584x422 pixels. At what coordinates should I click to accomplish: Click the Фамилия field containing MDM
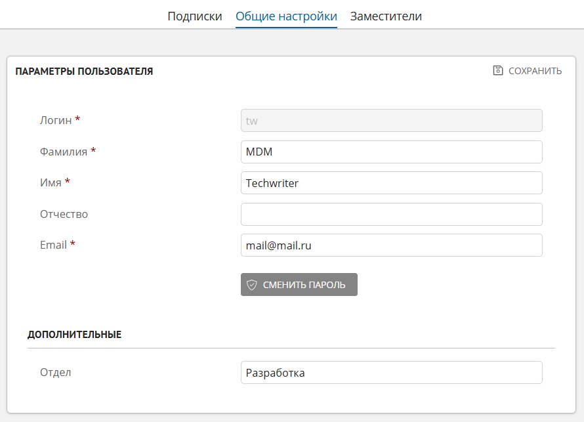[x=391, y=152]
